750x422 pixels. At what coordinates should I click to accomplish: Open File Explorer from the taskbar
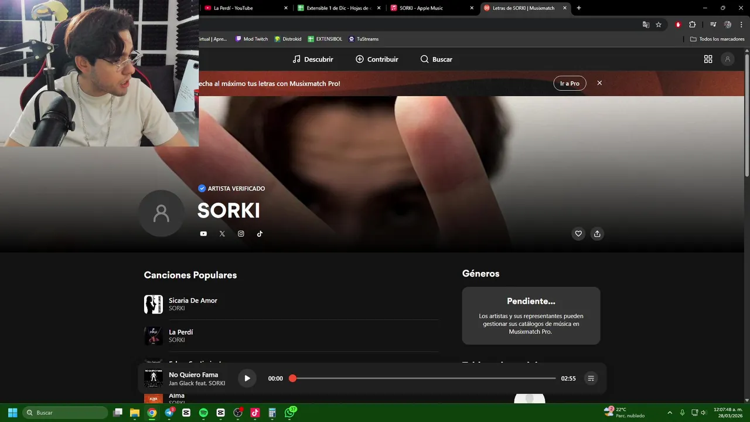pyautogui.click(x=135, y=413)
